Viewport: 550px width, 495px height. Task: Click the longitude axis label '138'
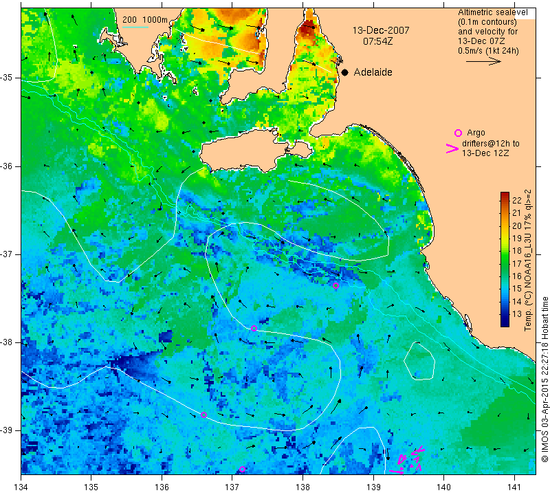pyautogui.click(x=302, y=487)
